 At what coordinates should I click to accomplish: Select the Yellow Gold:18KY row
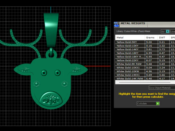click(x=145, y=53)
